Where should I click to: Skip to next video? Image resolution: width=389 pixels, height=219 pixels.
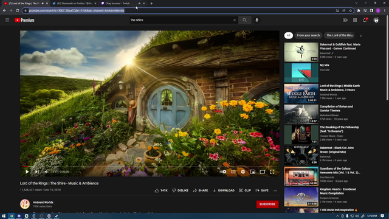pyautogui.click(x=36, y=172)
